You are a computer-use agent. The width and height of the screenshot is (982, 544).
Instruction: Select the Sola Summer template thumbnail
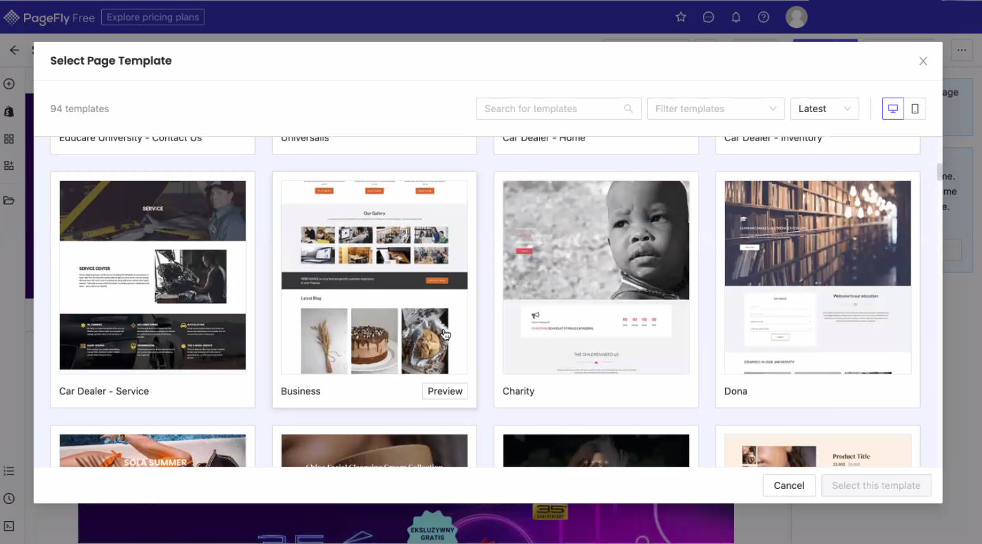pos(152,450)
